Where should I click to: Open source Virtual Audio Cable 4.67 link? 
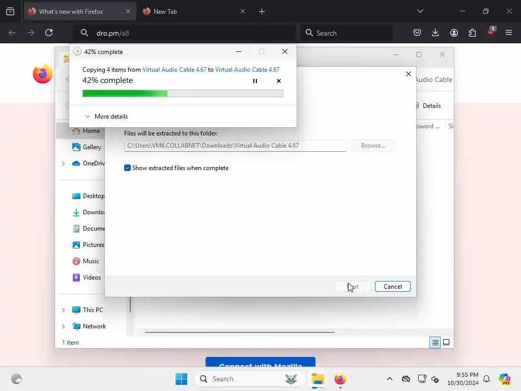pos(175,69)
